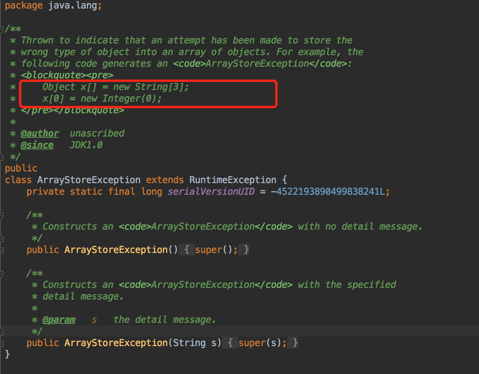Click the fold end marker after the @param comment
The image size is (479, 374).
pyautogui.click(x=2, y=331)
